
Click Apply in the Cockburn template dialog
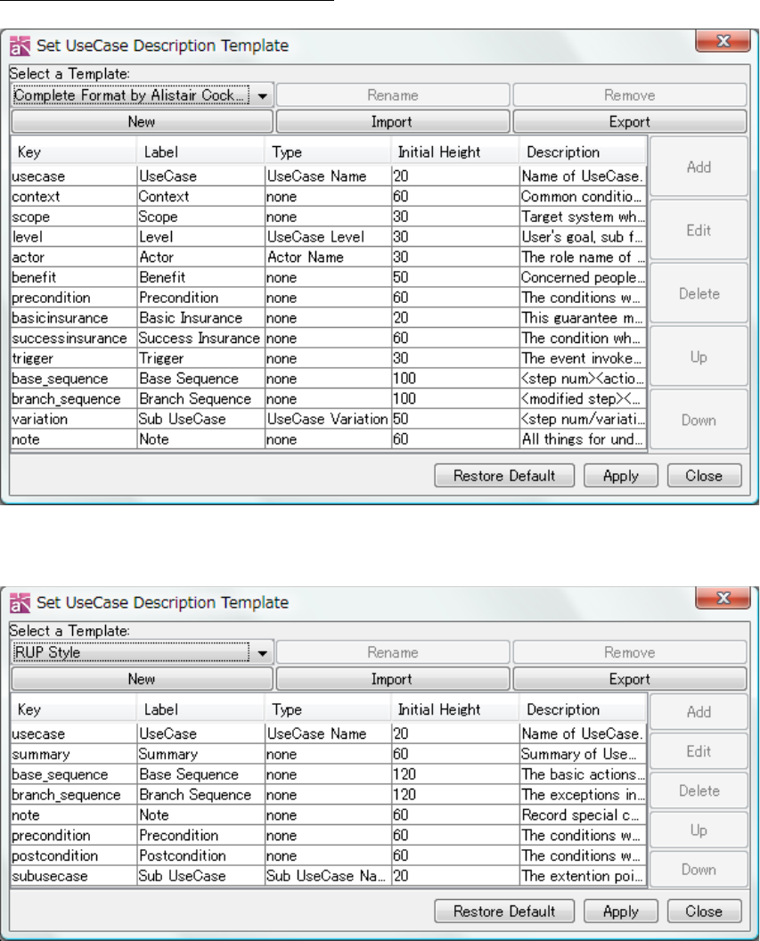(621, 476)
